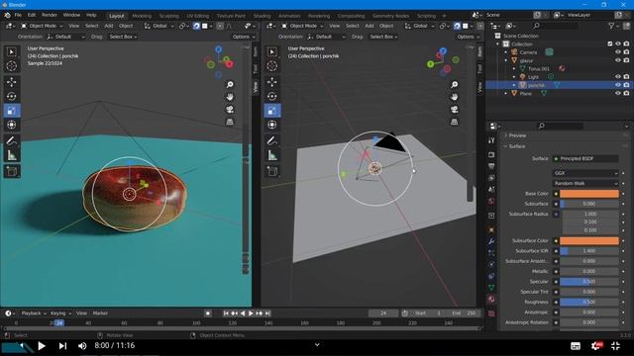Open the Render menu
The height and width of the screenshot is (356, 634).
click(50, 15)
